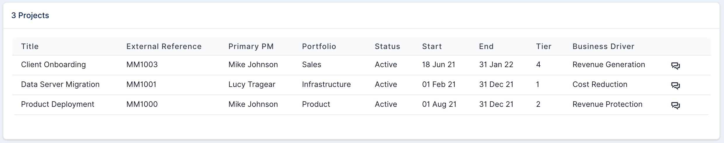Sort by Primary PM column header

(251, 46)
